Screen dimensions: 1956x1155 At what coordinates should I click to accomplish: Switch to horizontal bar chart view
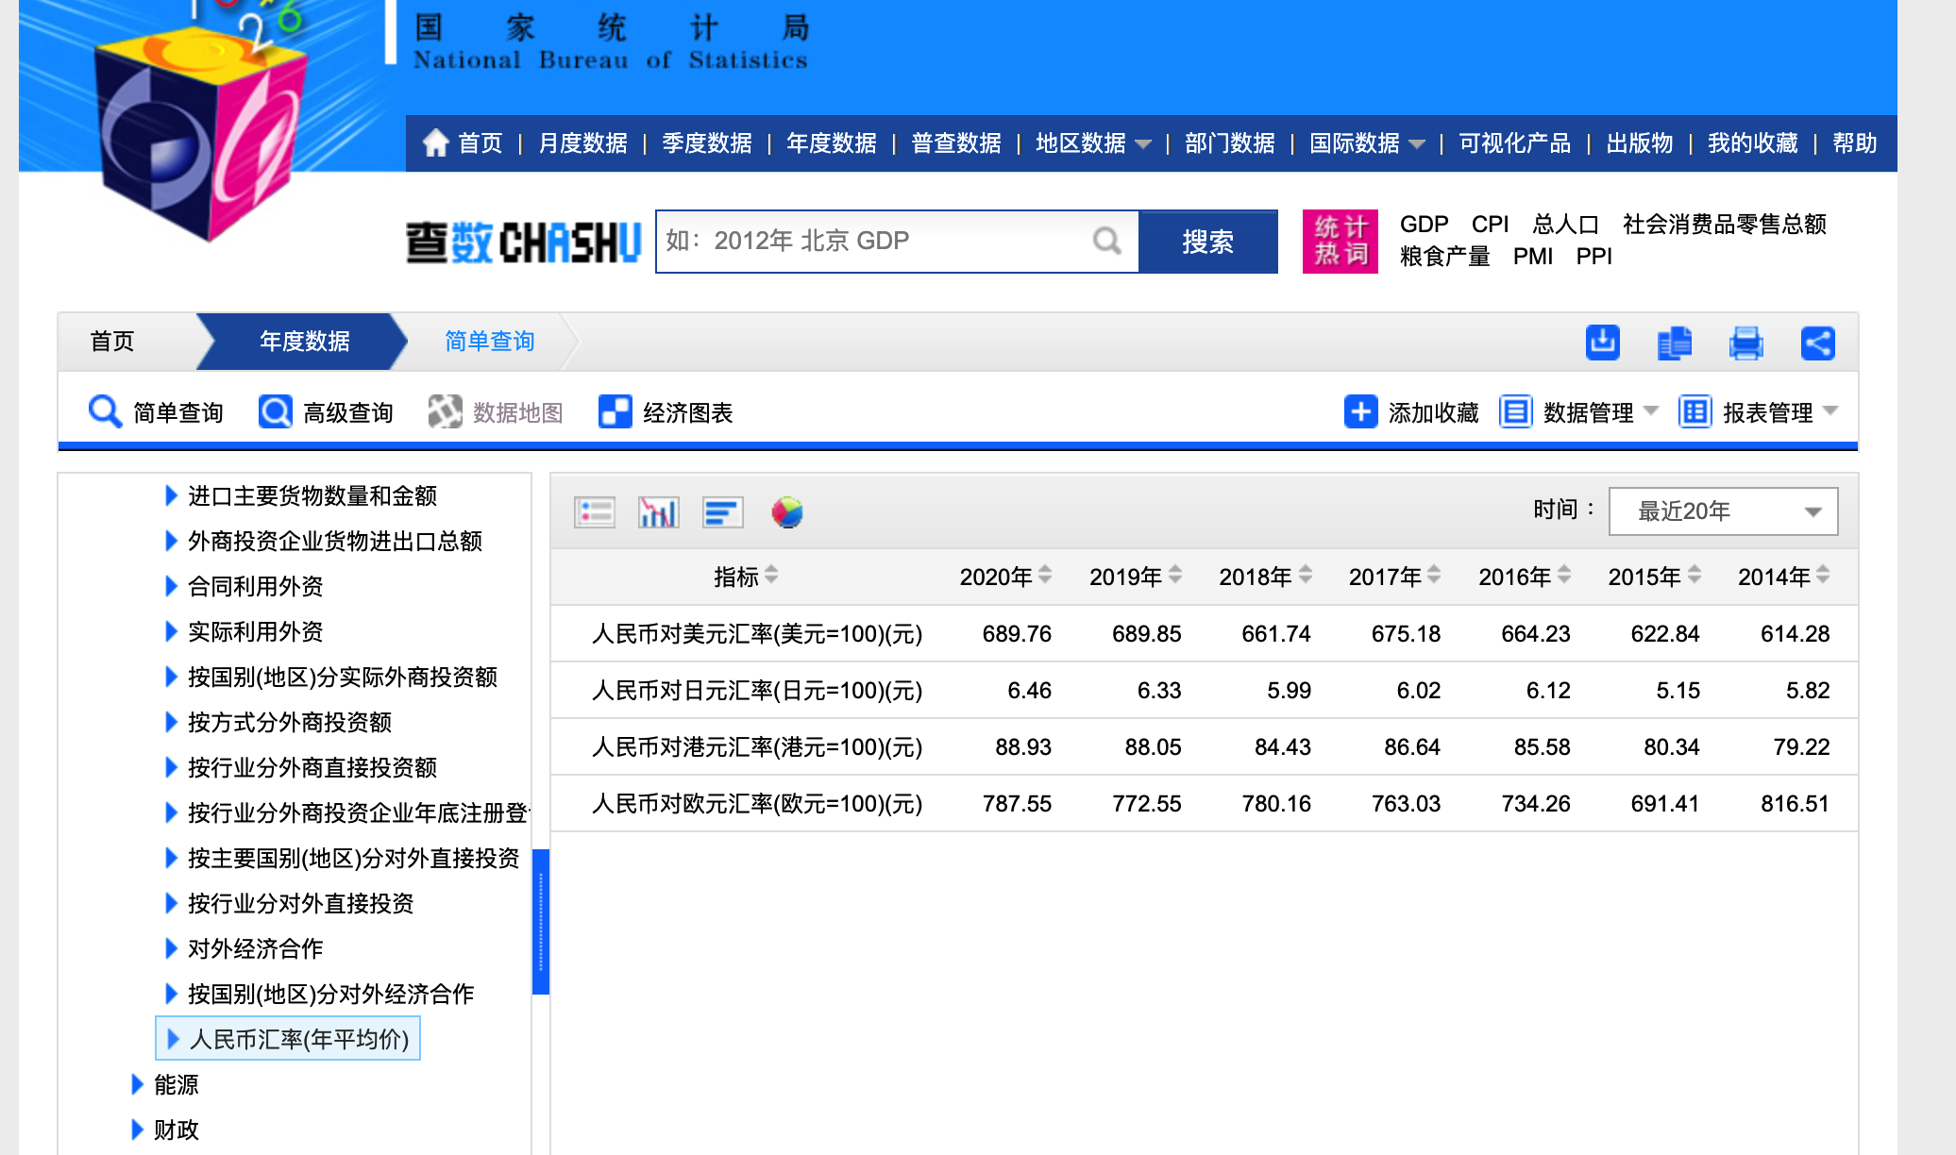[x=722, y=512]
